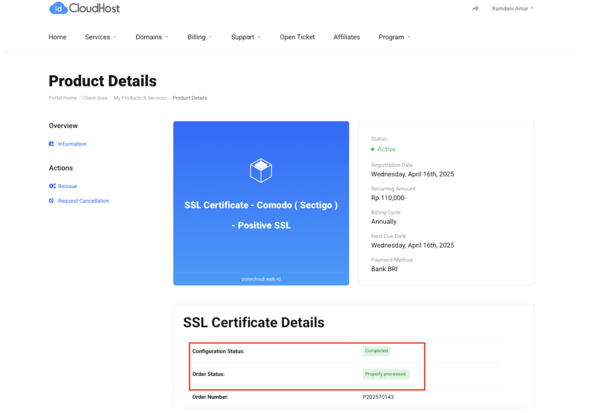Click the Product Details breadcrumb text
The height and width of the screenshot is (413, 610).
(x=190, y=98)
